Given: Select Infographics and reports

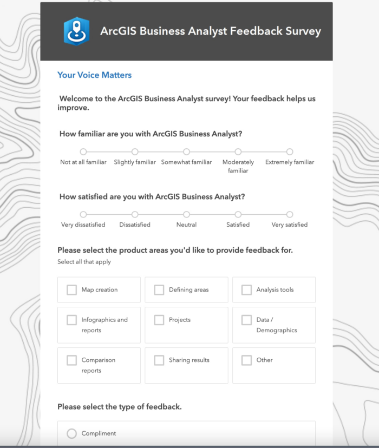Looking at the screenshot, I should coord(71,320).
